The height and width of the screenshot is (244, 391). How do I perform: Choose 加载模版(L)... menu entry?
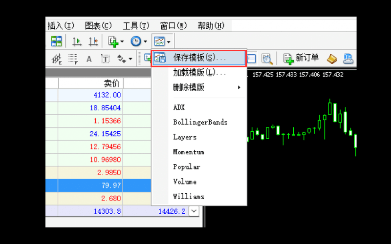pyautogui.click(x=199, y=72)
